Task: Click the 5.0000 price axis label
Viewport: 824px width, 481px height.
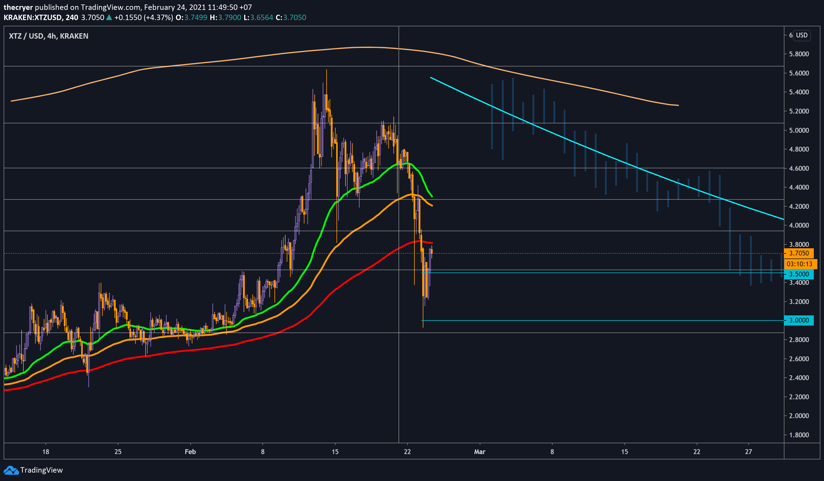Action: click(x=799, y=130)
